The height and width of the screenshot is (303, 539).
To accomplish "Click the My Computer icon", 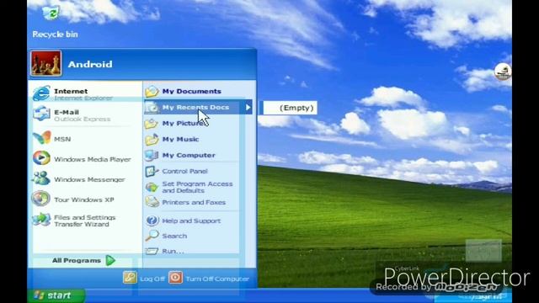I will click(152, 155).
